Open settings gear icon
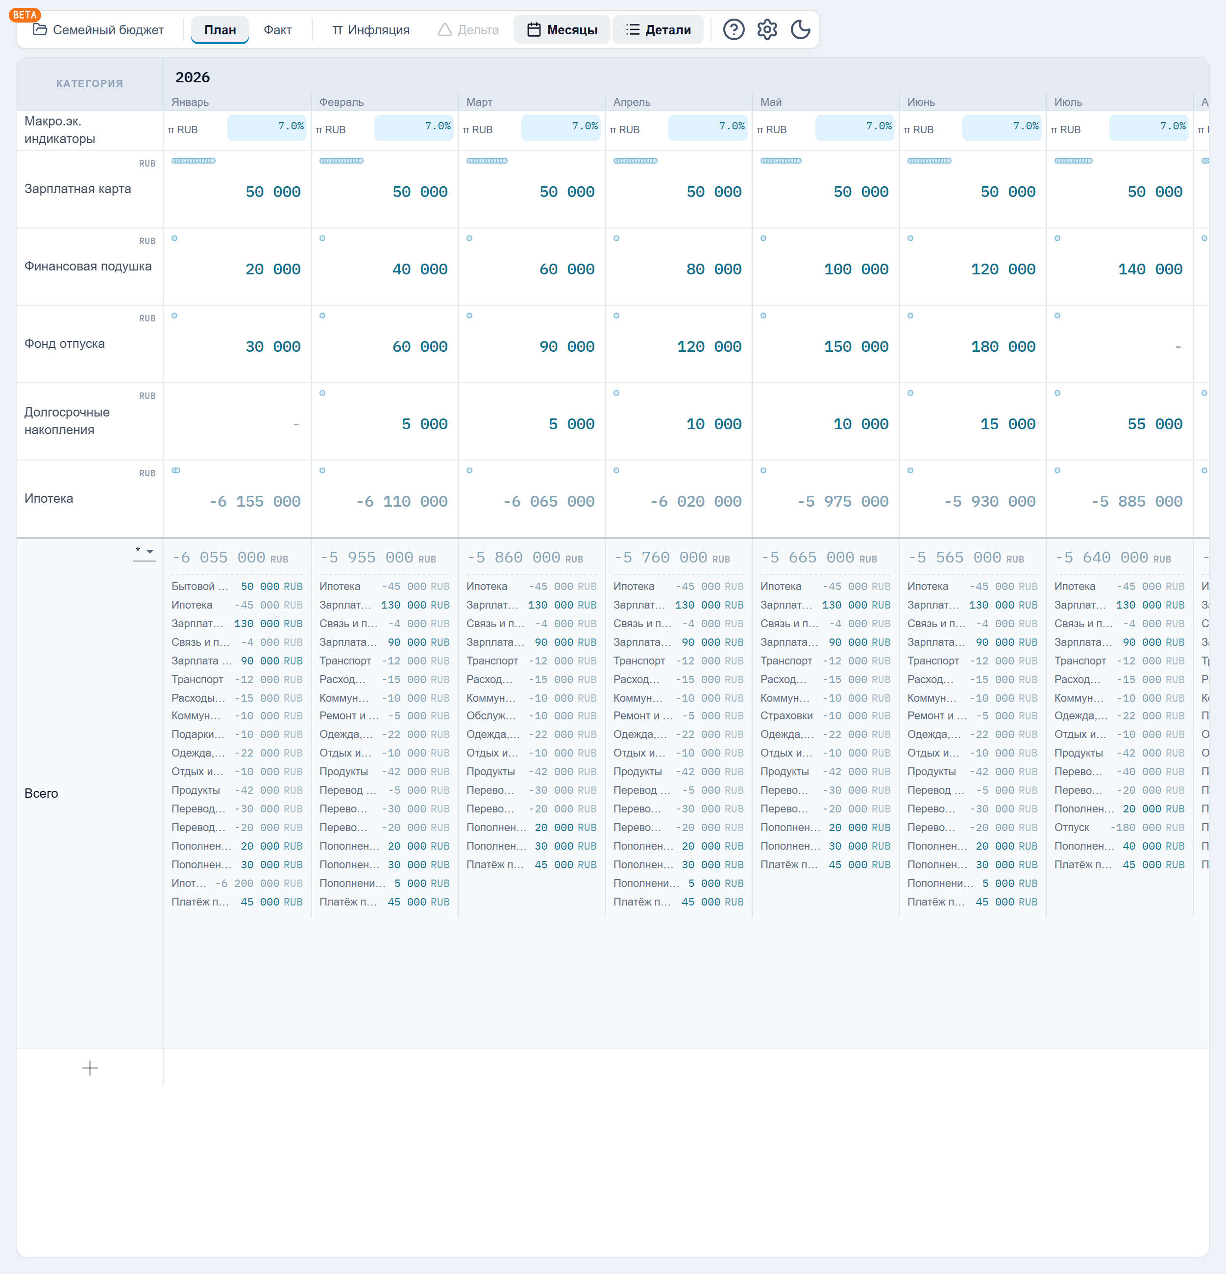 coord(767,30)
